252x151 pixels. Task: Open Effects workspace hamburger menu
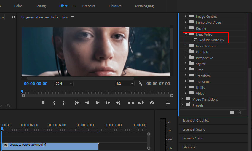coord(74,6)
